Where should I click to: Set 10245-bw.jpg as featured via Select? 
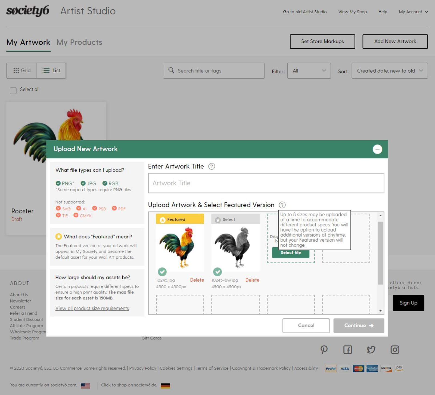(x=235, y=219)
